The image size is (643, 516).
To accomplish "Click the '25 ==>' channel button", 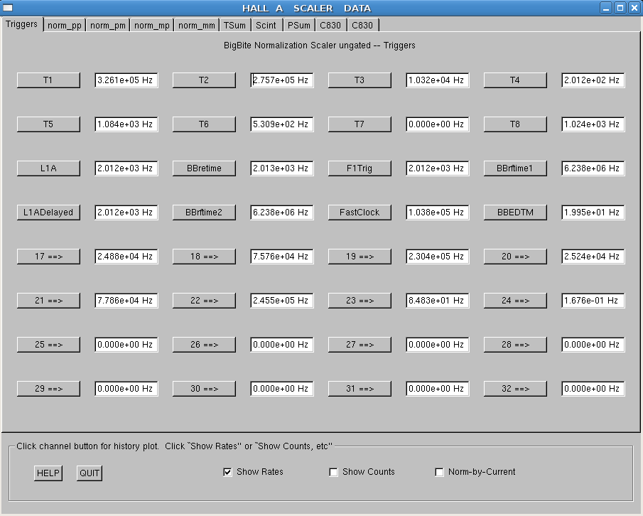I will [x=48, y=345].
